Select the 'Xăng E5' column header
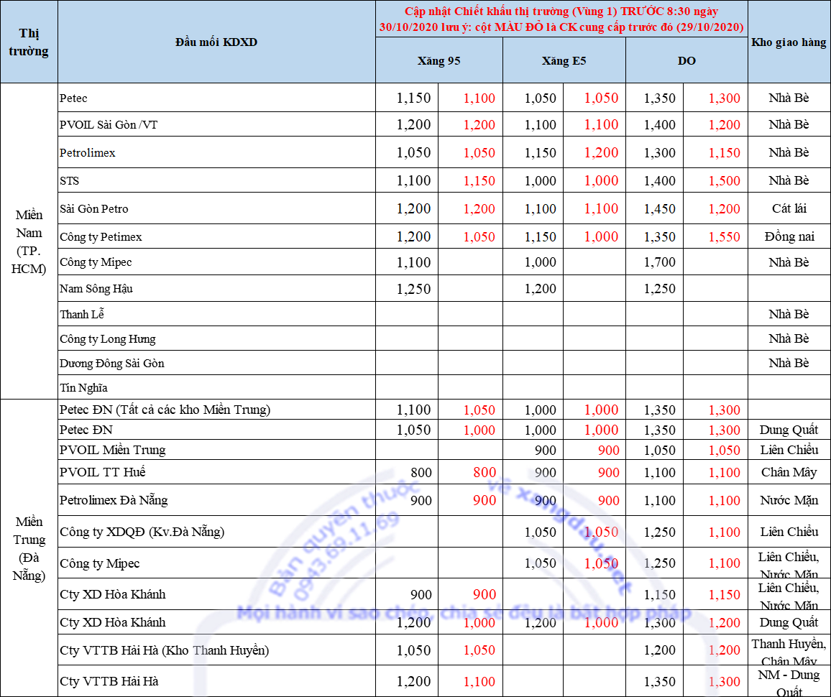 [x=564, y=60]
